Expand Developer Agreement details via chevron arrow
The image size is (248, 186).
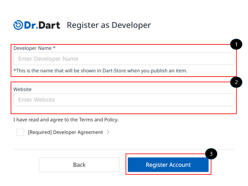click(108, 132)
